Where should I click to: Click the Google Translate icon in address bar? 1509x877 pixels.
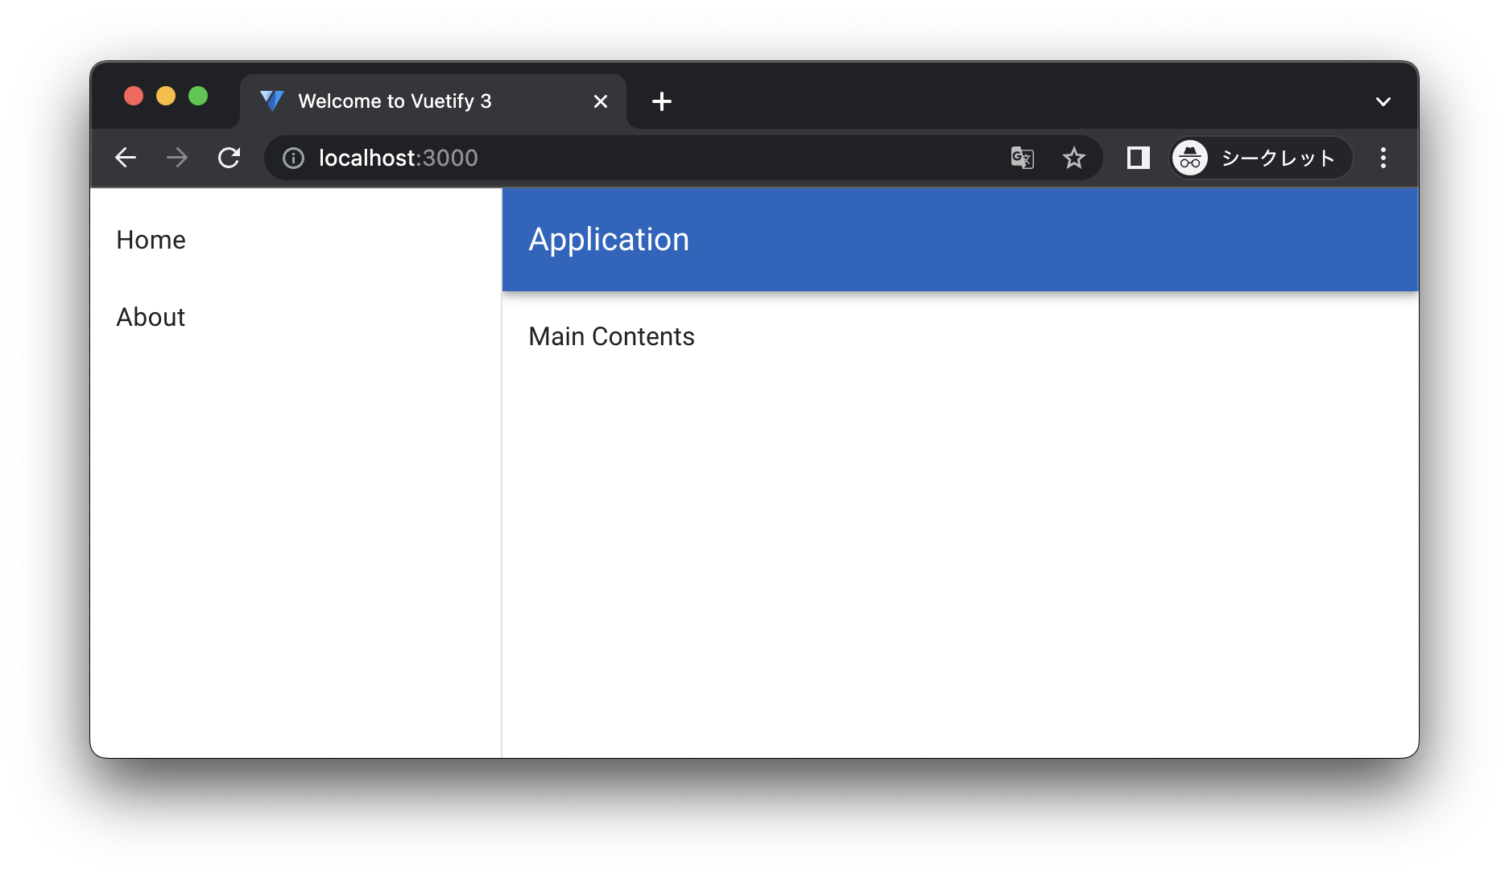(1021, 158)
